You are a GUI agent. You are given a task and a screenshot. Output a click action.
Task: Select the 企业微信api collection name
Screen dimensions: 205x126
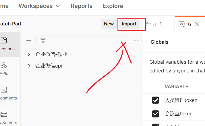pos(49,66)
